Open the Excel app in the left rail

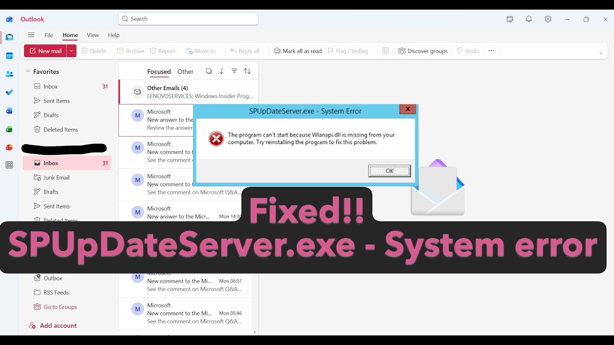coord(9,129)
